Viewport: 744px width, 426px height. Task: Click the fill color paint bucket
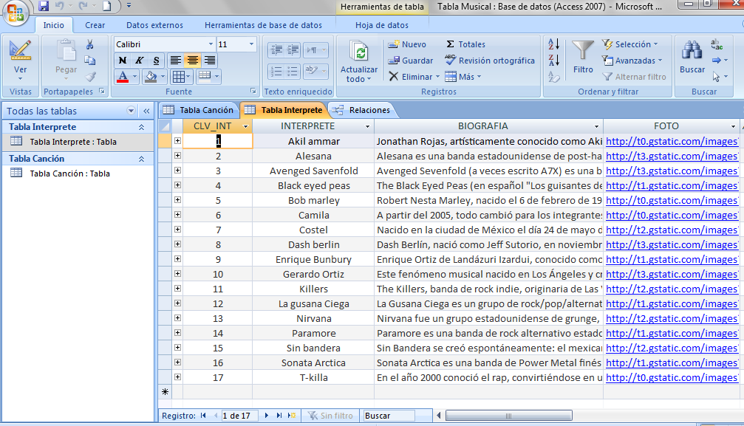151,76
